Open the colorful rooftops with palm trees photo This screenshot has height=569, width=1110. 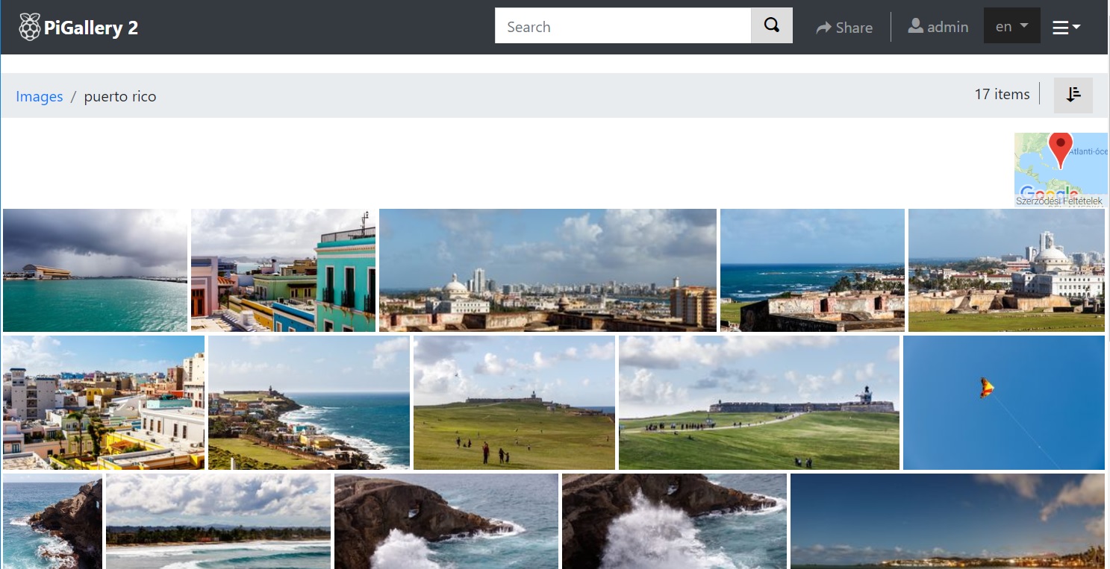pyautogui.click(x=103, y=403)
